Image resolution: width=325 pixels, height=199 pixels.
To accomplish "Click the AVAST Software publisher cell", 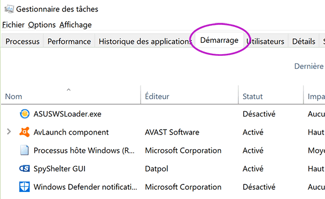I will (172, 132).
